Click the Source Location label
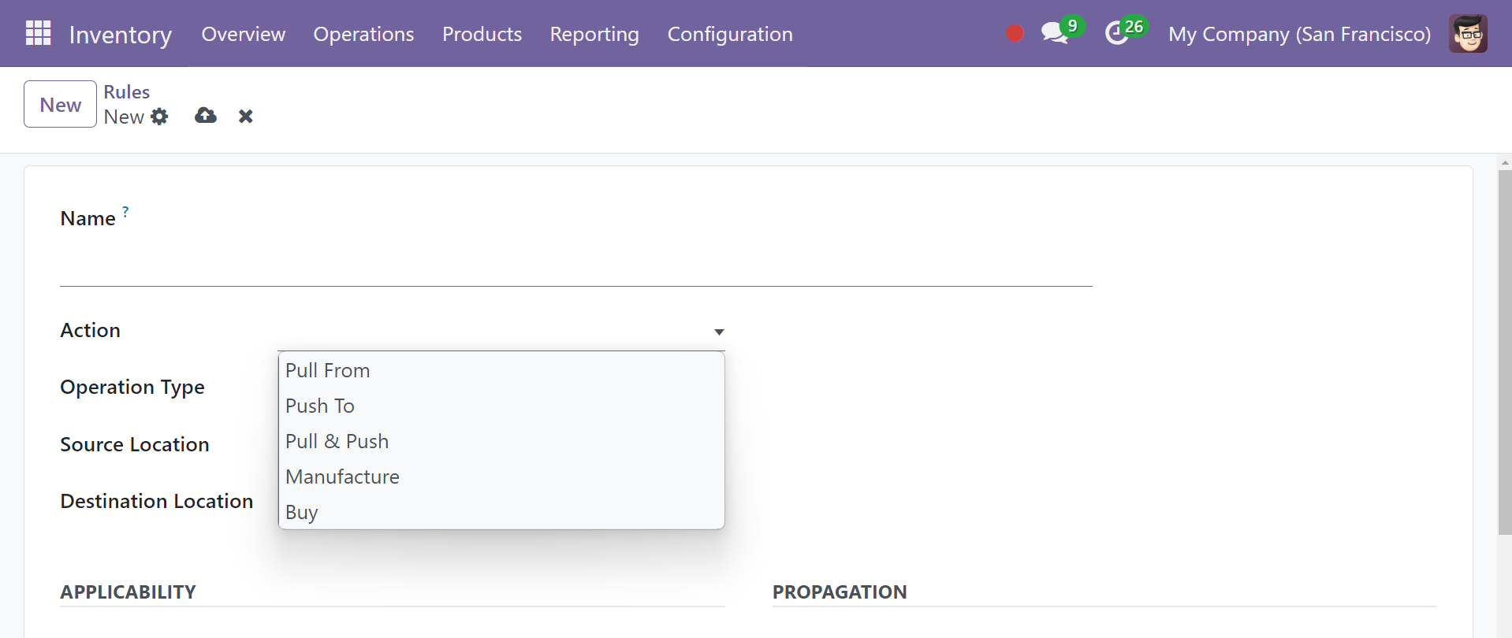This screenshot has height=638, width=1512. pos(135,444)
